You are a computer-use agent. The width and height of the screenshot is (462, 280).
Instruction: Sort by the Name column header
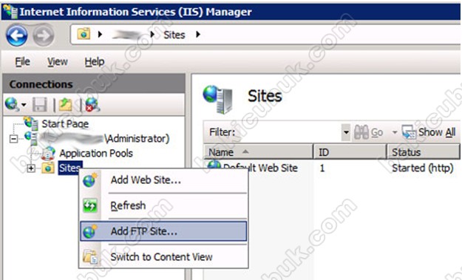click(x=258, y=152)
